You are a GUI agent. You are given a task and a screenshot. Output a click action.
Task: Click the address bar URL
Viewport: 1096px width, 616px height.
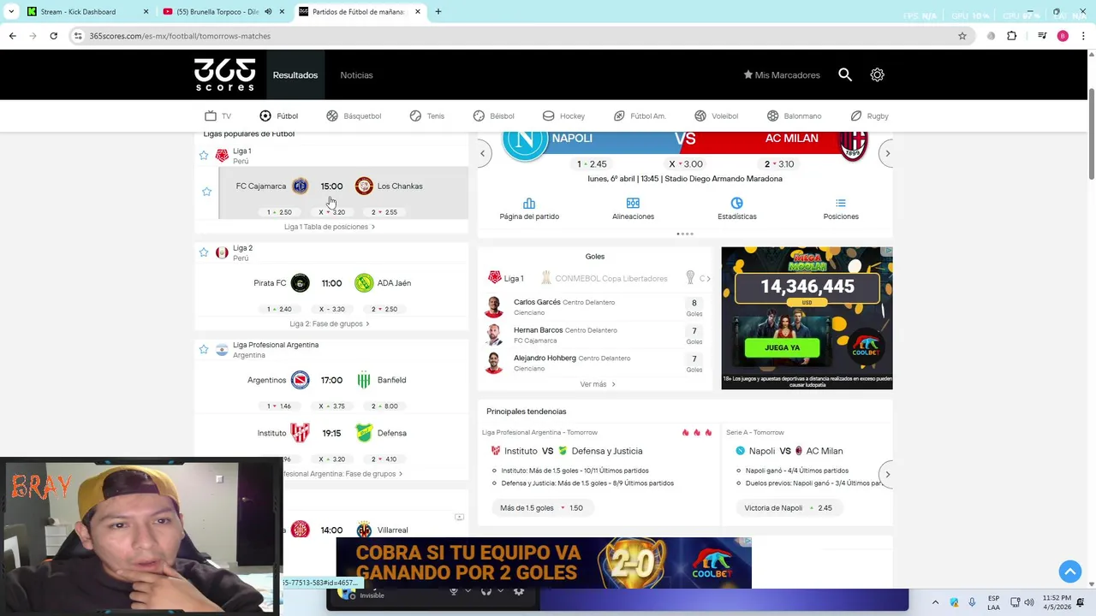[180, 36]
